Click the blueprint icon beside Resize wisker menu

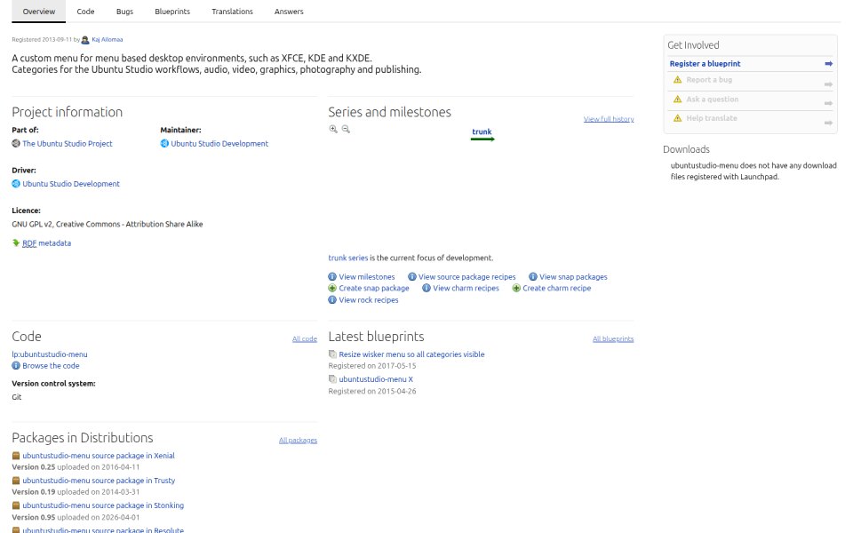[332, 354]
